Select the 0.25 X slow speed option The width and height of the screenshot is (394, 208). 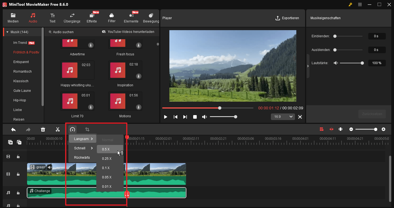[x=107, y=158]
